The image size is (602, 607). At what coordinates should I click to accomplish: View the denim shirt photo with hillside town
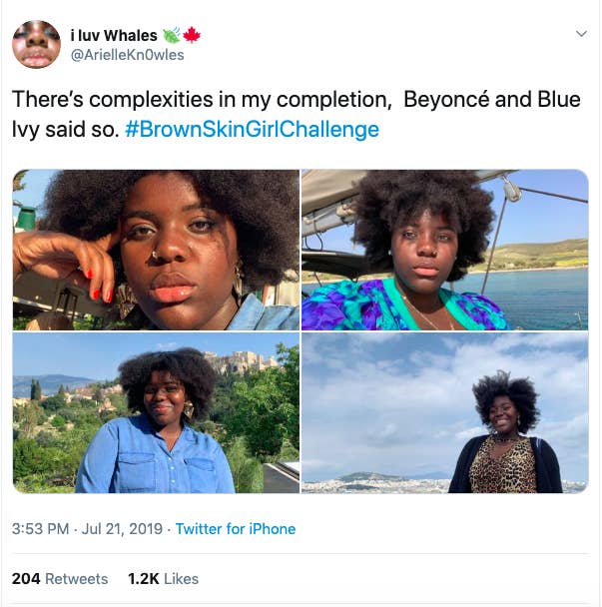(x=156, y=413)
